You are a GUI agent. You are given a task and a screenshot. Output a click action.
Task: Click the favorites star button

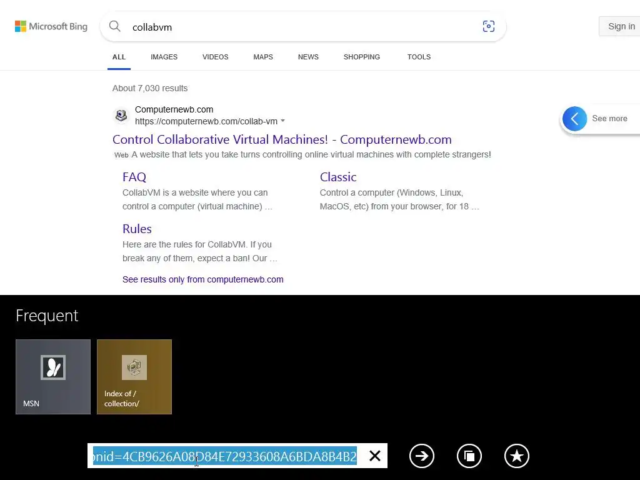tap(517, 456)
